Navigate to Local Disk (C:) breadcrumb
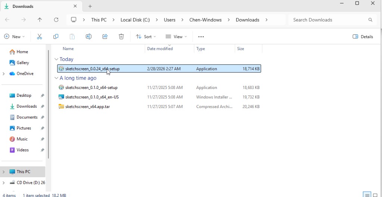Screen dimensions: 382x197 (135, 20)
